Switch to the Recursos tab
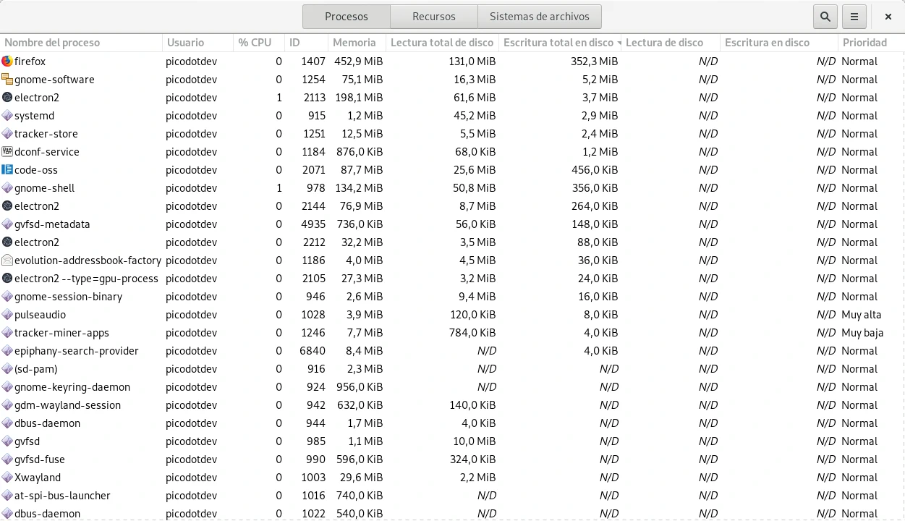Image resolution: width=905 pixels, height=521 pixels. (434, 17)
